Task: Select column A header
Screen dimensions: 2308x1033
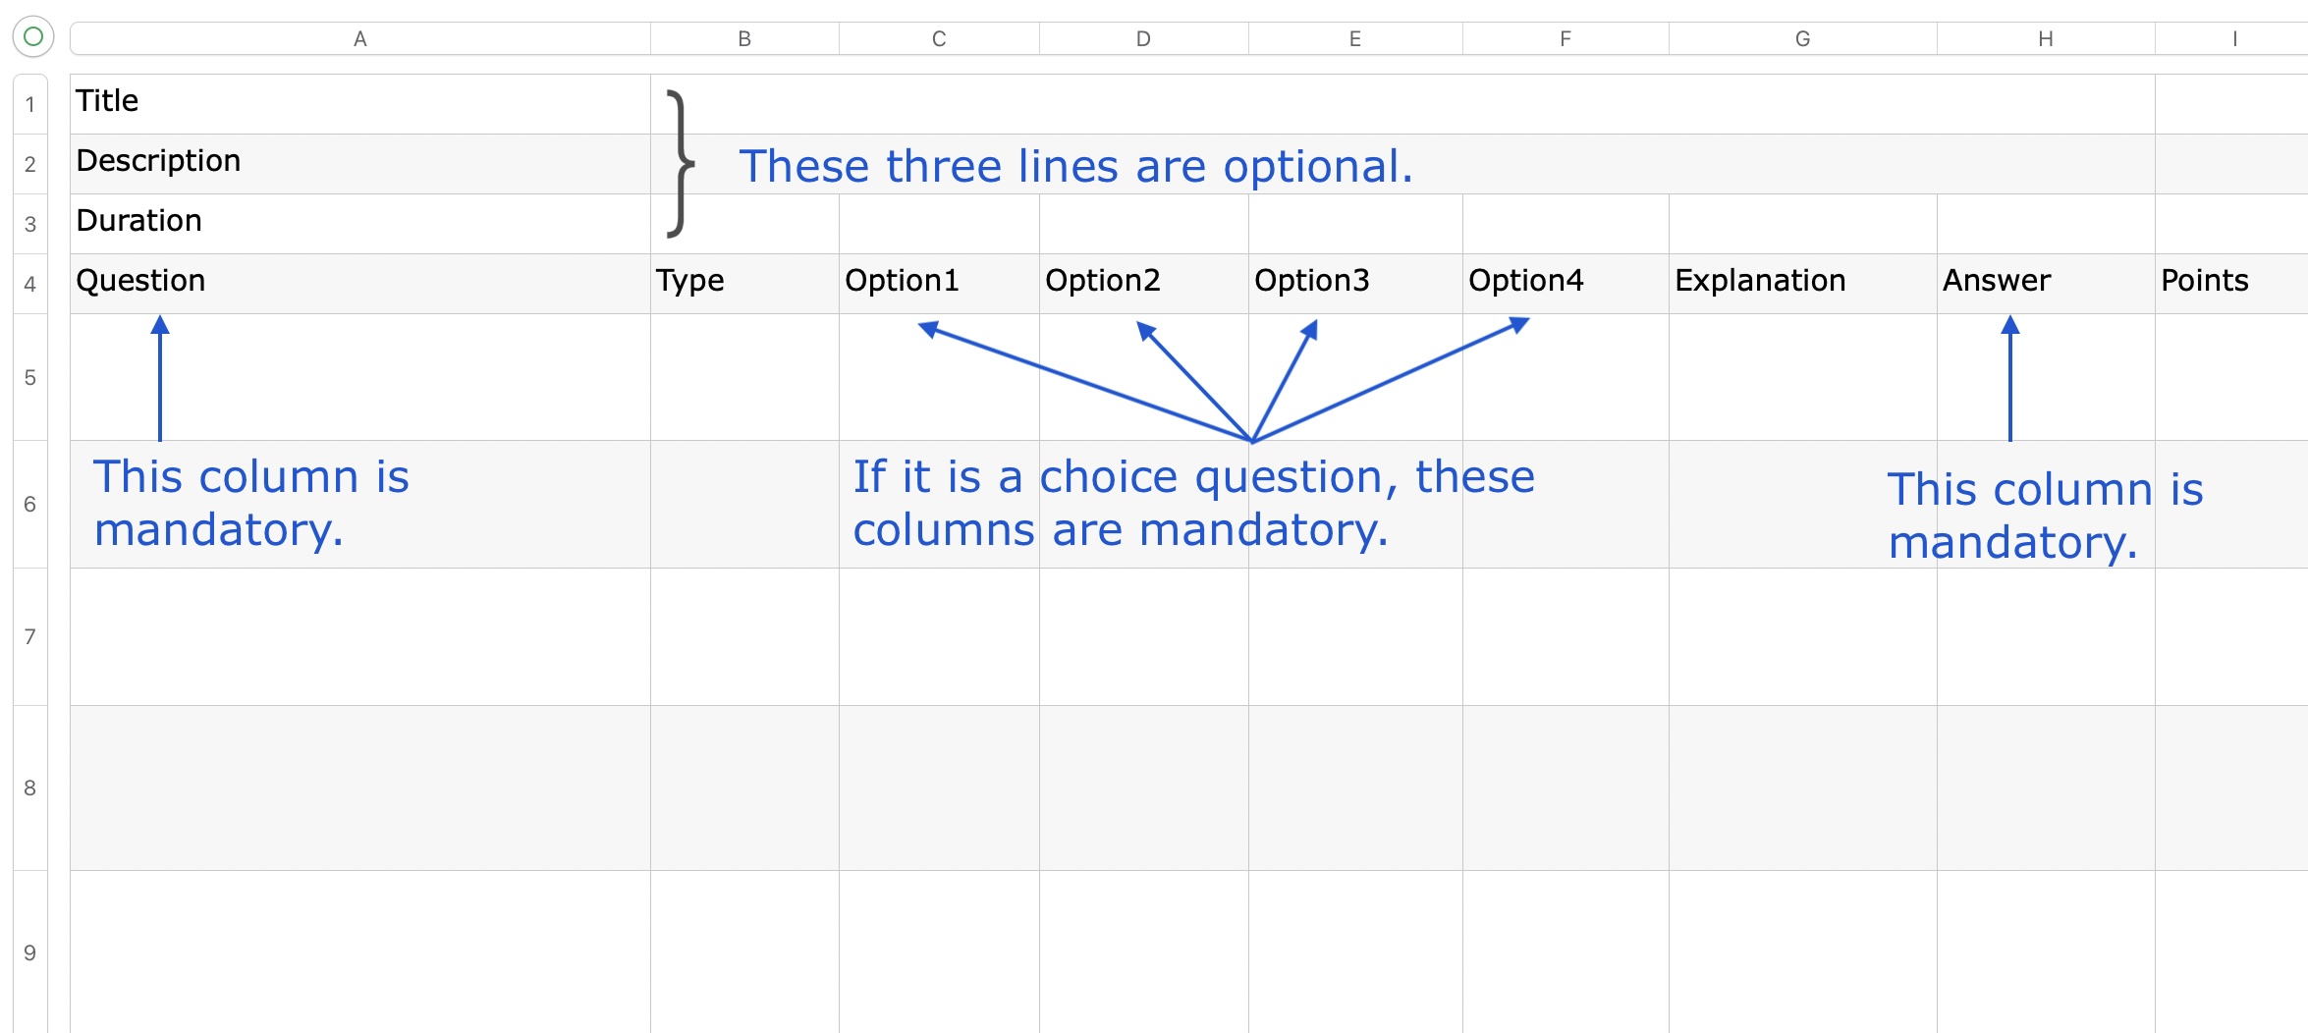Action: [x=359, y=39]
